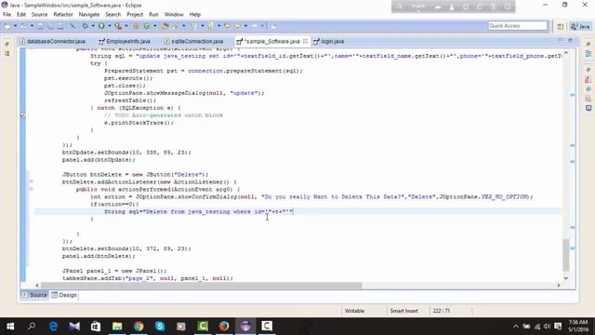
Task: Open the Debug configurations dropdown arrow
Action: [x=93, y=26]
